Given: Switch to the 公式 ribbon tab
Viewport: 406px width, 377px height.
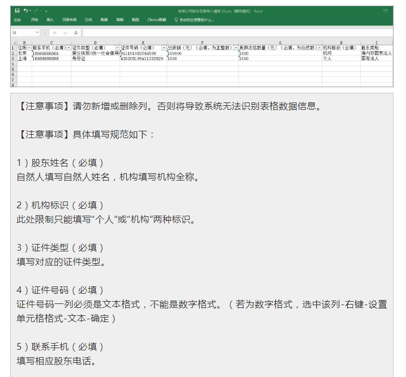Looking at the screenshot, I should pos(88,20).
